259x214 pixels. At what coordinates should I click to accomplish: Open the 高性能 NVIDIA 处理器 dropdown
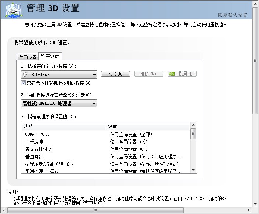tap(59, 103)
